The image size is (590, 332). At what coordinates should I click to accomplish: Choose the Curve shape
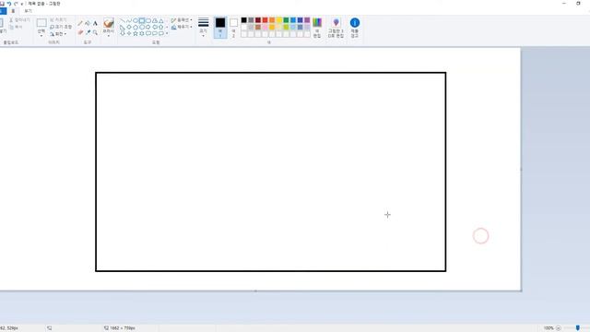(129, 20)
